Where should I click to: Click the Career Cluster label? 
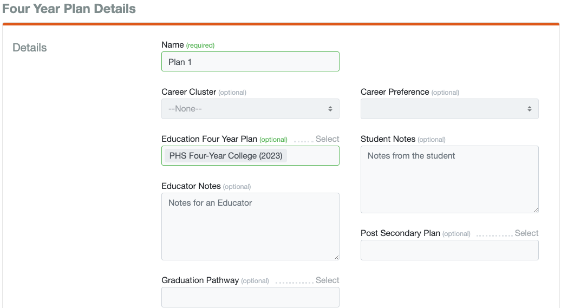point(188,92)
